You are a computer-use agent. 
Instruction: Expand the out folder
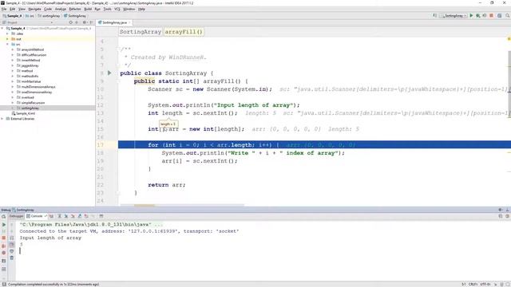pos(8,39)
